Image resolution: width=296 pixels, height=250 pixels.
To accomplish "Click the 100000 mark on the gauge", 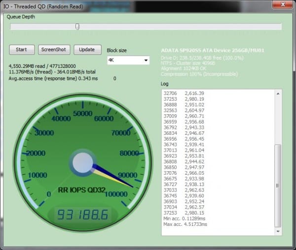I will 116,194.
